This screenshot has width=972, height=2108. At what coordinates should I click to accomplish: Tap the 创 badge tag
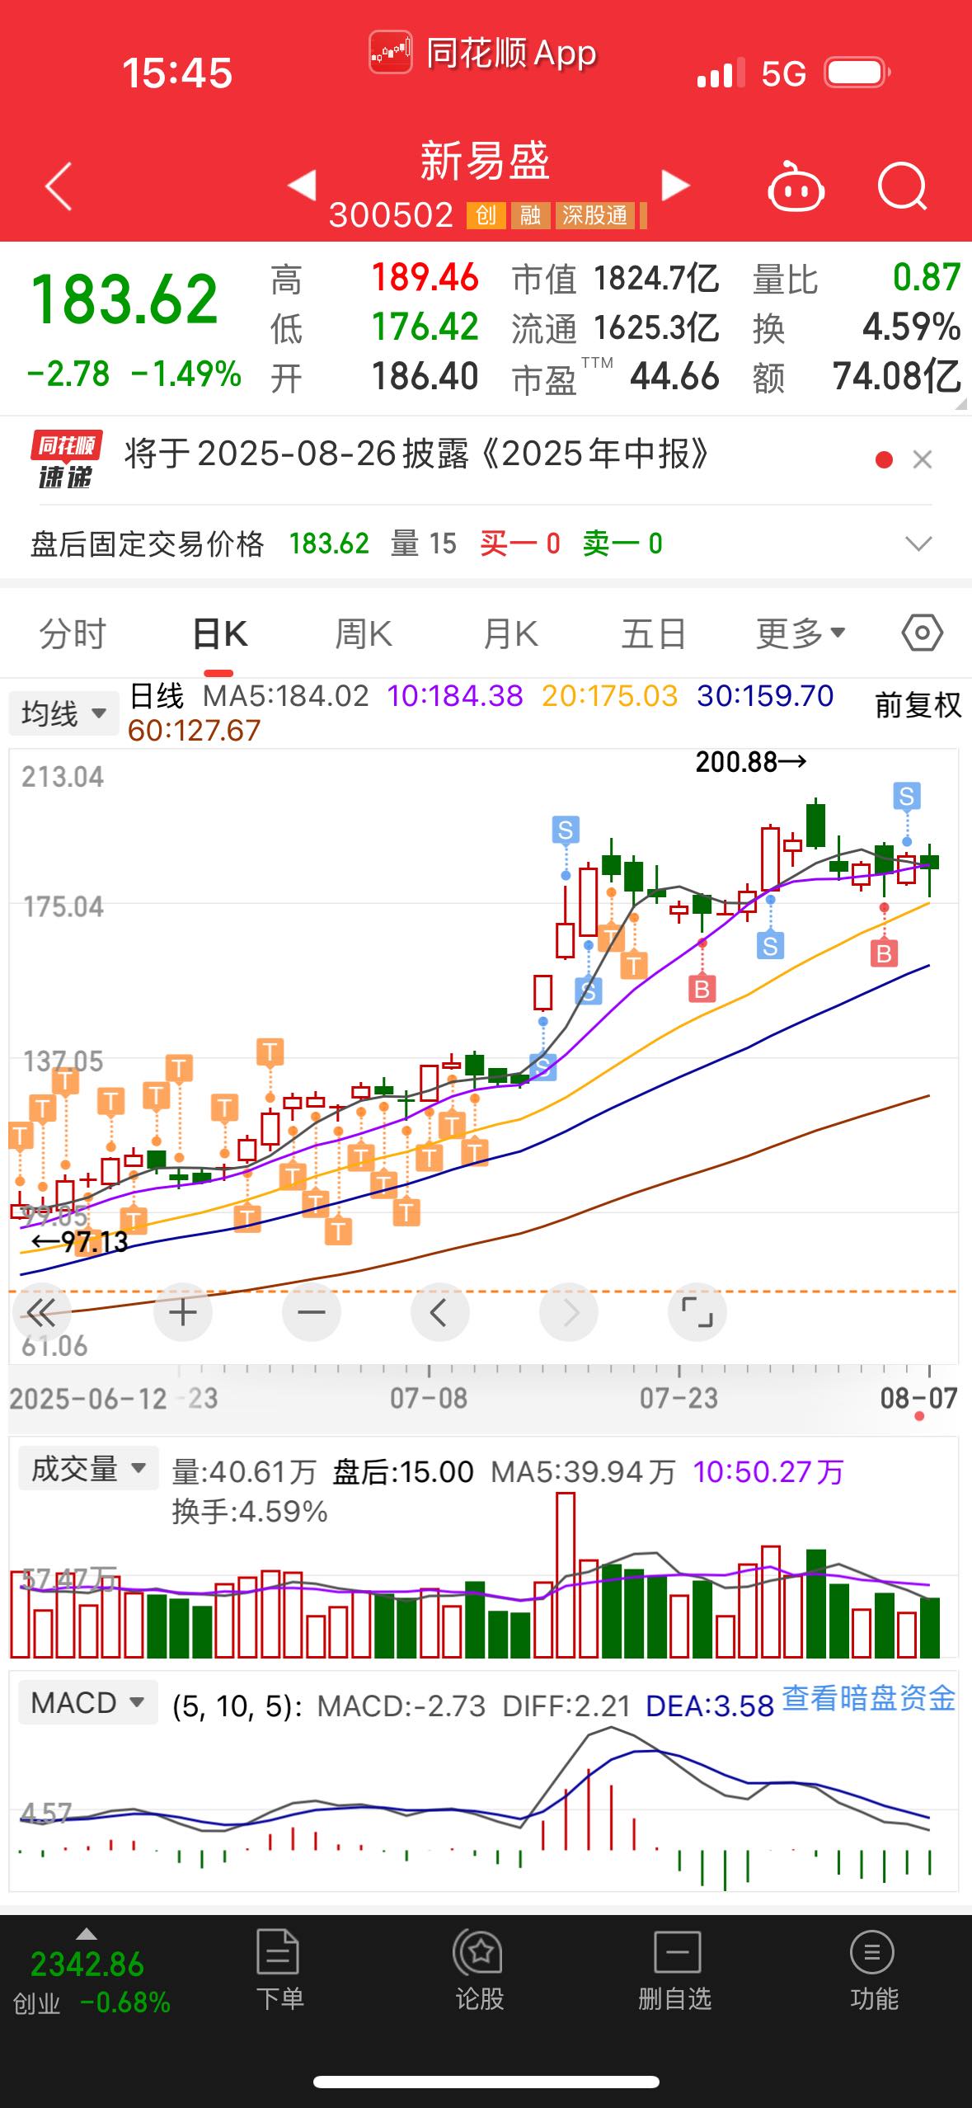point(486,215)
